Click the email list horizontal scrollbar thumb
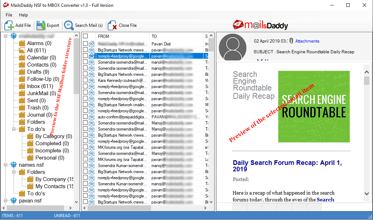 tap(119, 208)
